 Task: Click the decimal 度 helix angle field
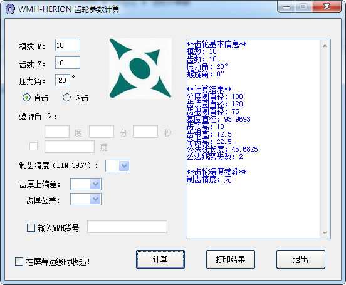point(70,147)
